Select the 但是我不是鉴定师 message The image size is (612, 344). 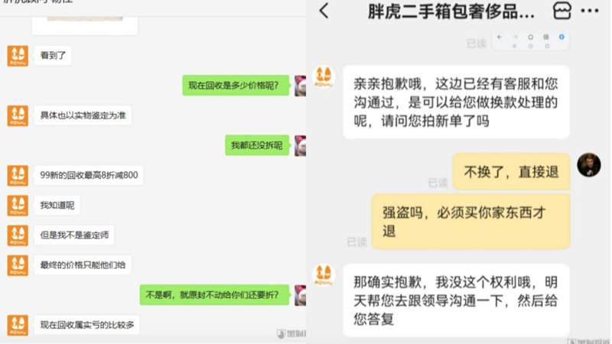point(74,235)
